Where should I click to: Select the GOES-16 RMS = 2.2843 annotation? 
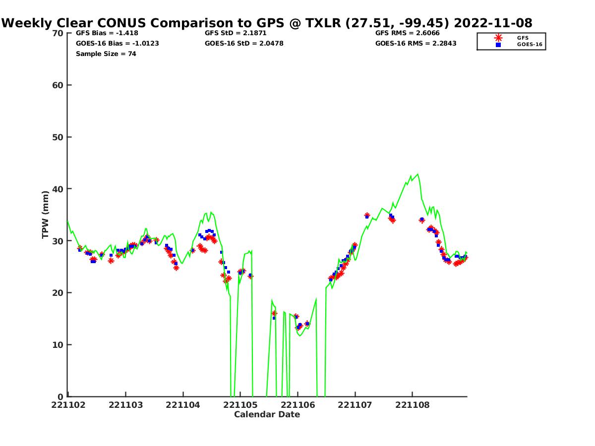(x=416, y=43)
